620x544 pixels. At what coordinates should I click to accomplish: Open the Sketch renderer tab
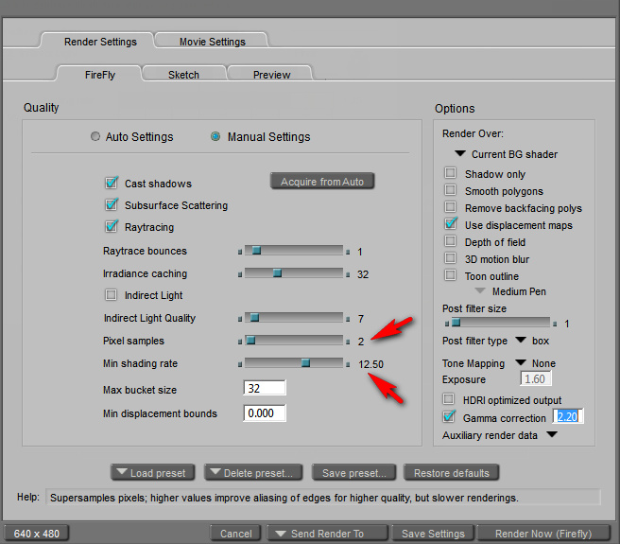(183, 75)
